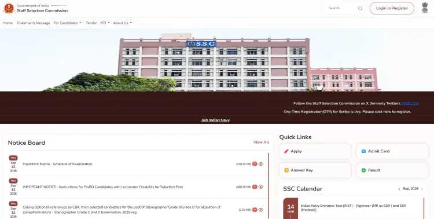Click the SSC building banner image
The height and width of the screenshot is (219, 434).
coord(217,60)
